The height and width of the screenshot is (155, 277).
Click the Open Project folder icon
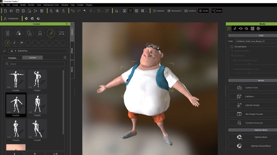click(x=11, y=11)
